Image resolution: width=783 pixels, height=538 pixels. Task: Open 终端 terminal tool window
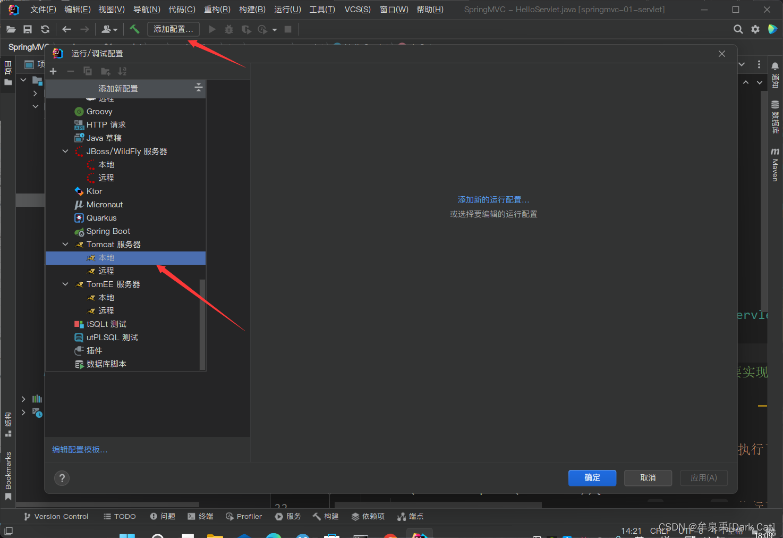tap(200, 517)
